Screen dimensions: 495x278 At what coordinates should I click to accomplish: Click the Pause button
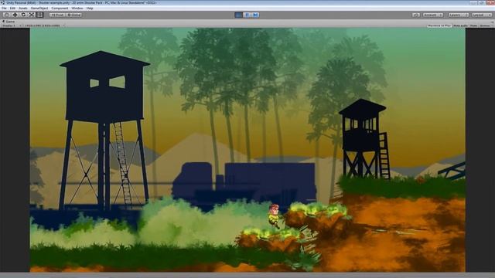(247, 15)
